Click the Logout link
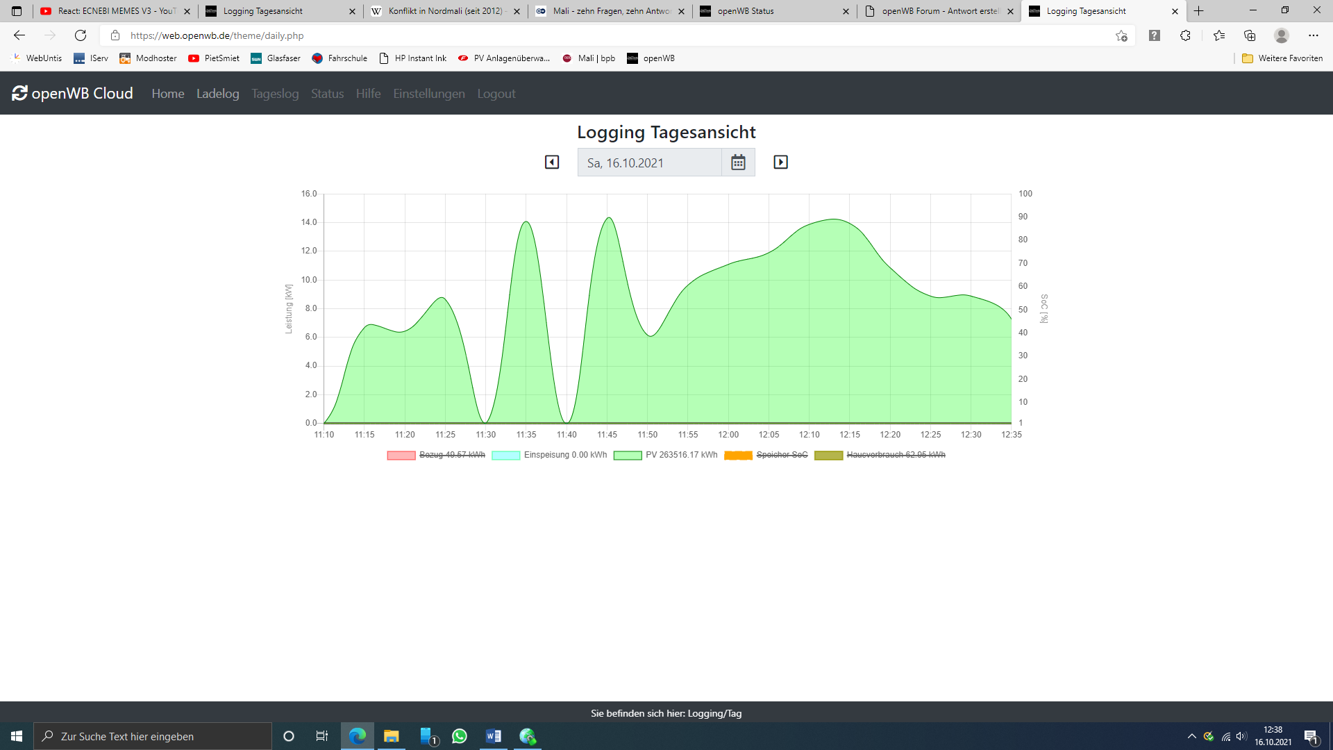The image size is (1333, 750). tap(496, 94)
